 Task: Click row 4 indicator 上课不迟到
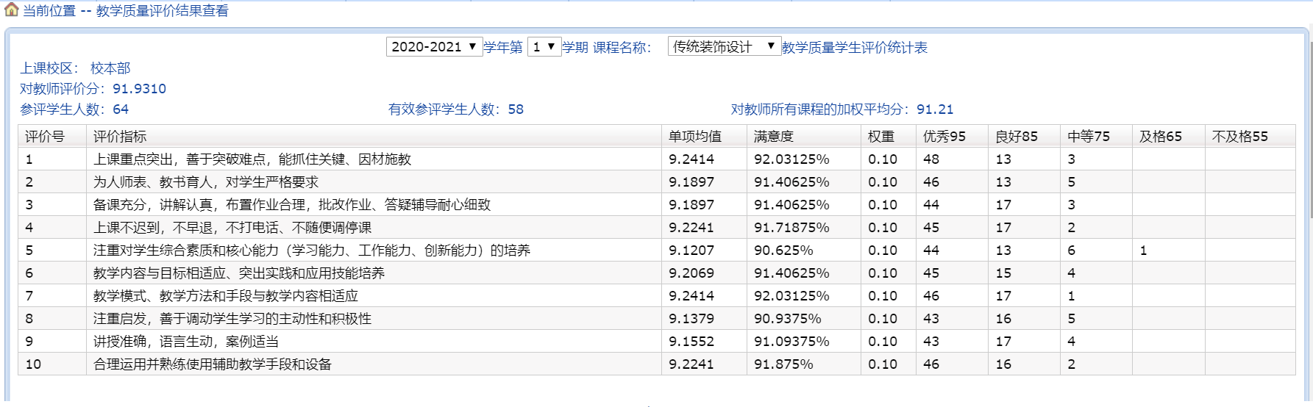[232, 228]
